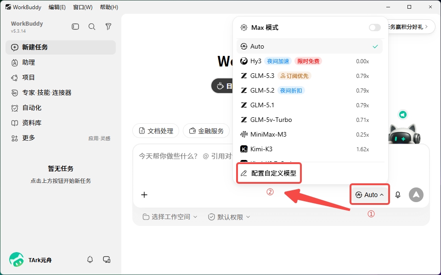
Task: Click the 金融服务 chip
Action: (x=206, y=131)
